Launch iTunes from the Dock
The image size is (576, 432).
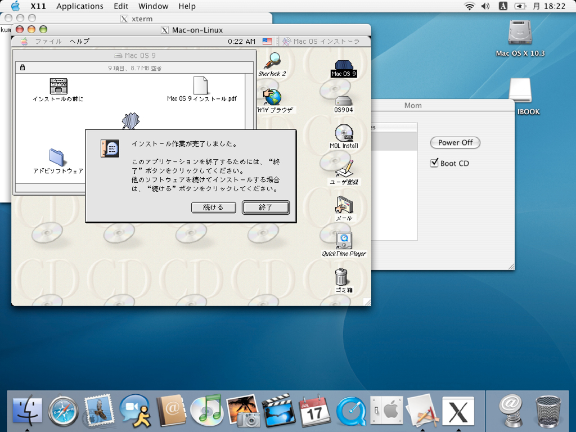pos(206,410)
